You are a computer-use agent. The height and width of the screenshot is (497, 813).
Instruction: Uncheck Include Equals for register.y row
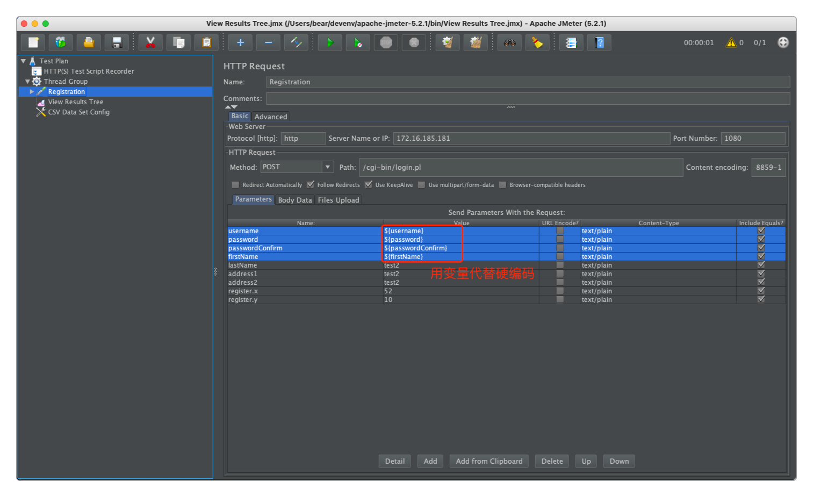(x=761, y=299)
